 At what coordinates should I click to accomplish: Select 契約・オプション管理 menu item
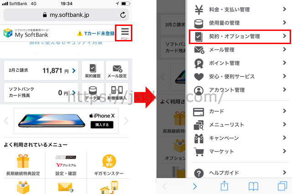click(x=240, y=36)
